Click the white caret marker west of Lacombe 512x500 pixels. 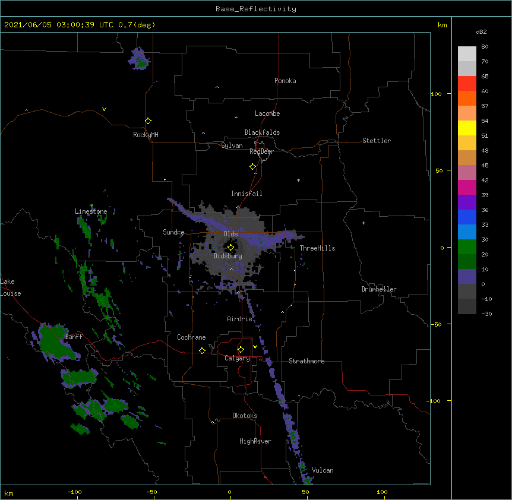point(236,117)
